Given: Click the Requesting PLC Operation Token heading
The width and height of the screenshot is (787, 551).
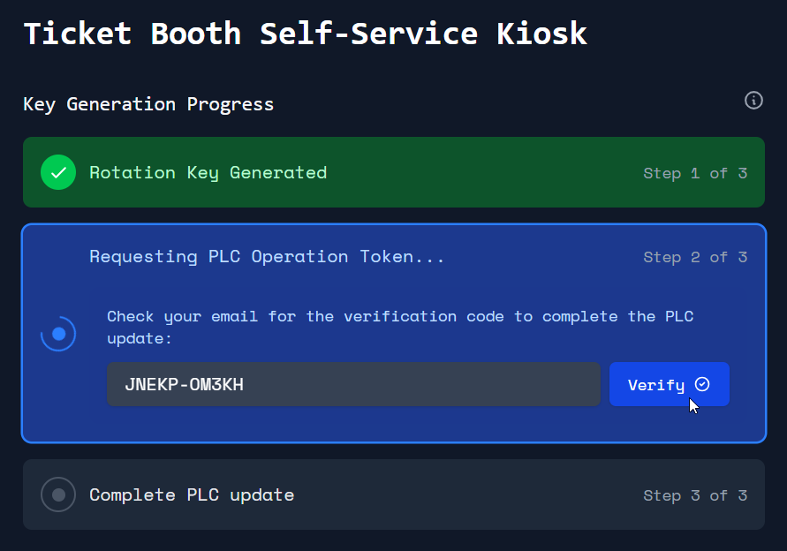Looking at the screenshot, I should [x=267, y=257].
